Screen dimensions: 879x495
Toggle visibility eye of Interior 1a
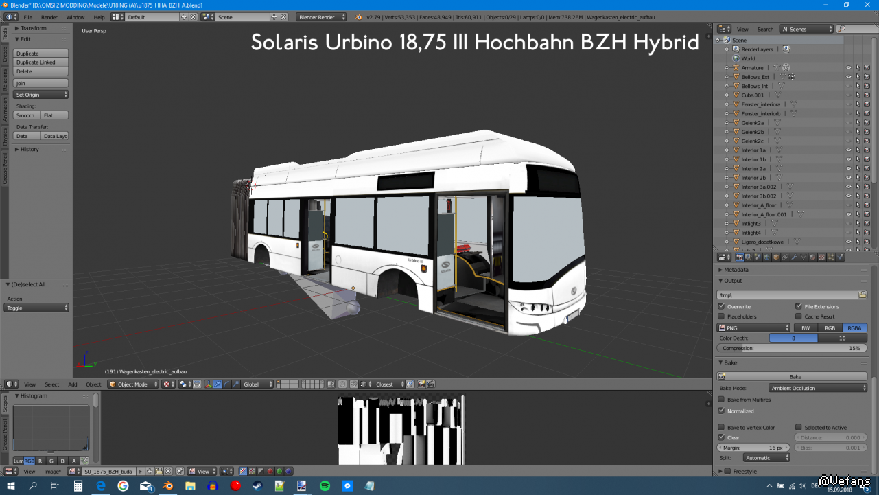pos(848,150)
